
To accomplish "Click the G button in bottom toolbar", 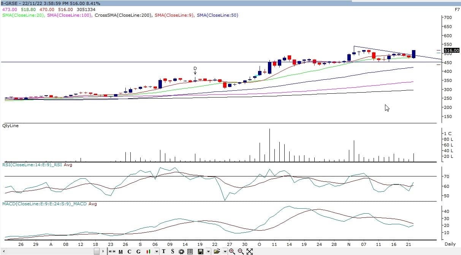I will (x=138, y=251).
